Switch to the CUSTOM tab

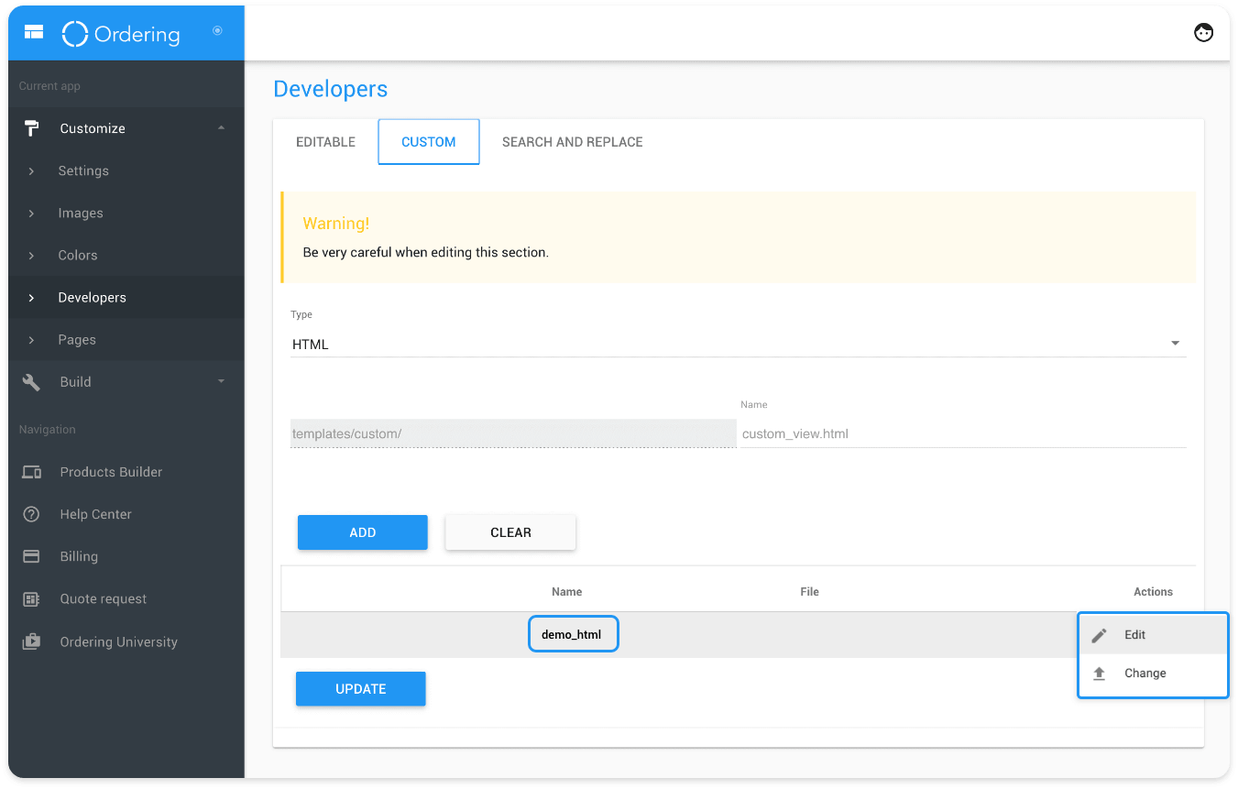pyautogui.click(x=429, y=142)
